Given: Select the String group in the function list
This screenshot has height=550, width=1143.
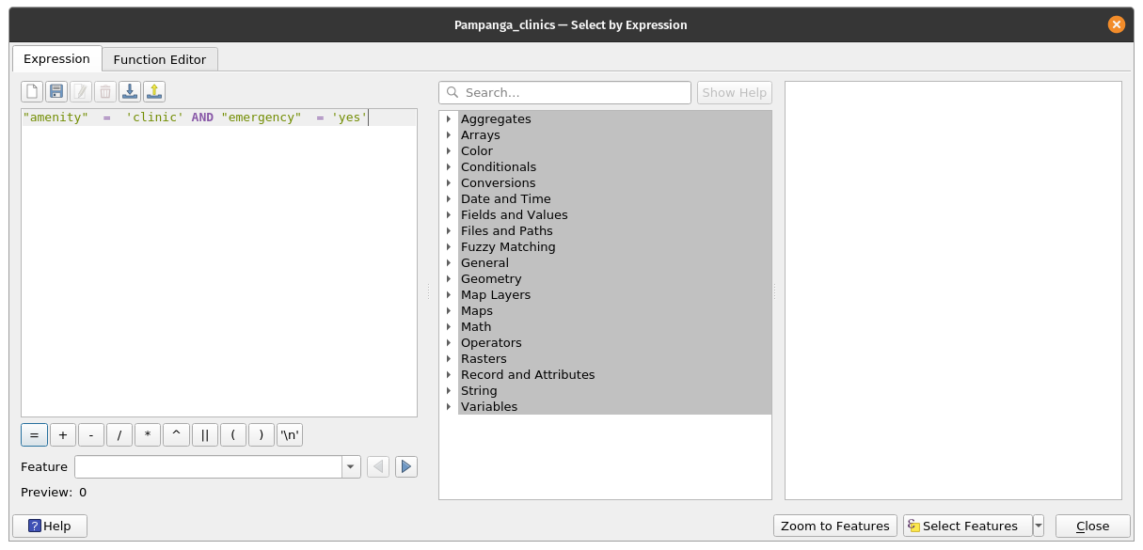Looking at the screenshot, I should 479,391.
